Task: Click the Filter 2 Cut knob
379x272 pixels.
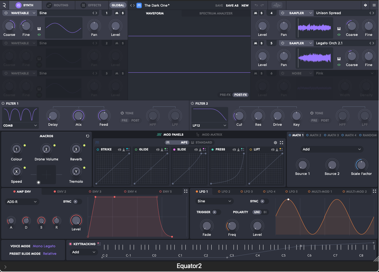Action: (x=239, y=115)
